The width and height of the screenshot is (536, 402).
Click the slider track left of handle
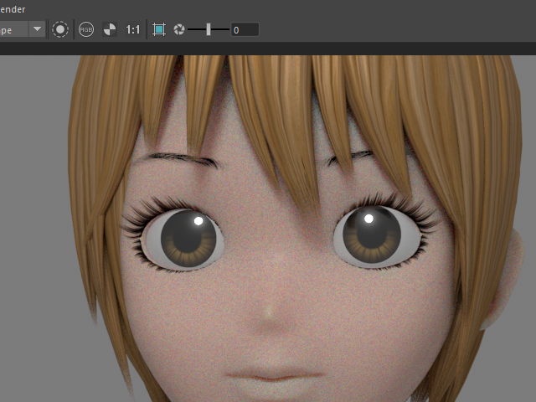coord(197,29)
